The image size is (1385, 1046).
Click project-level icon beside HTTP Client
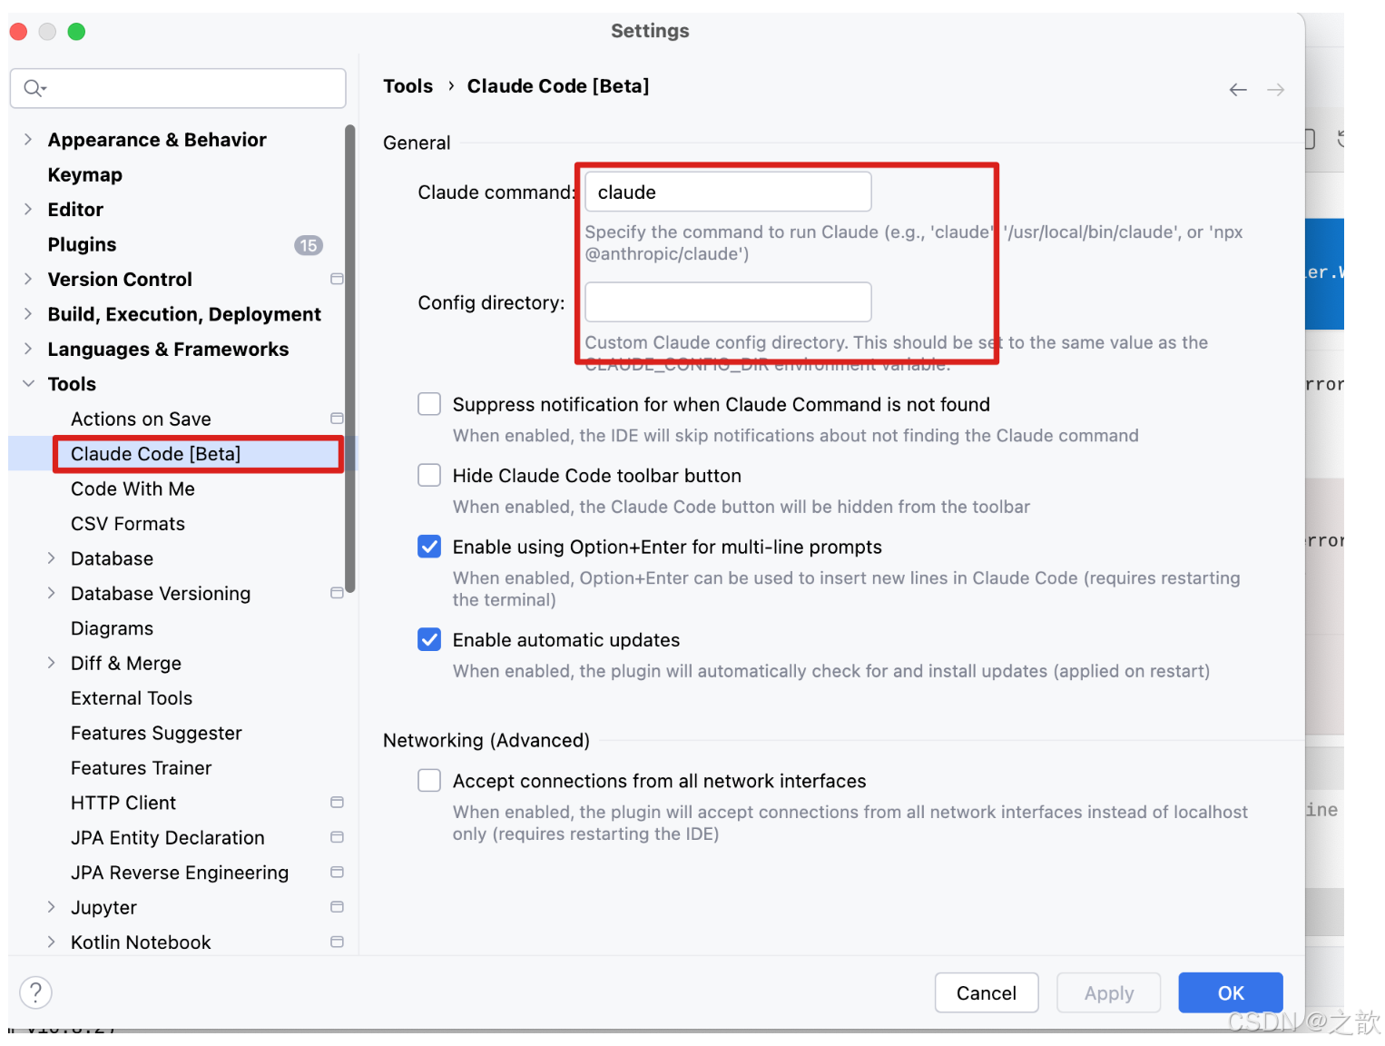337,803
